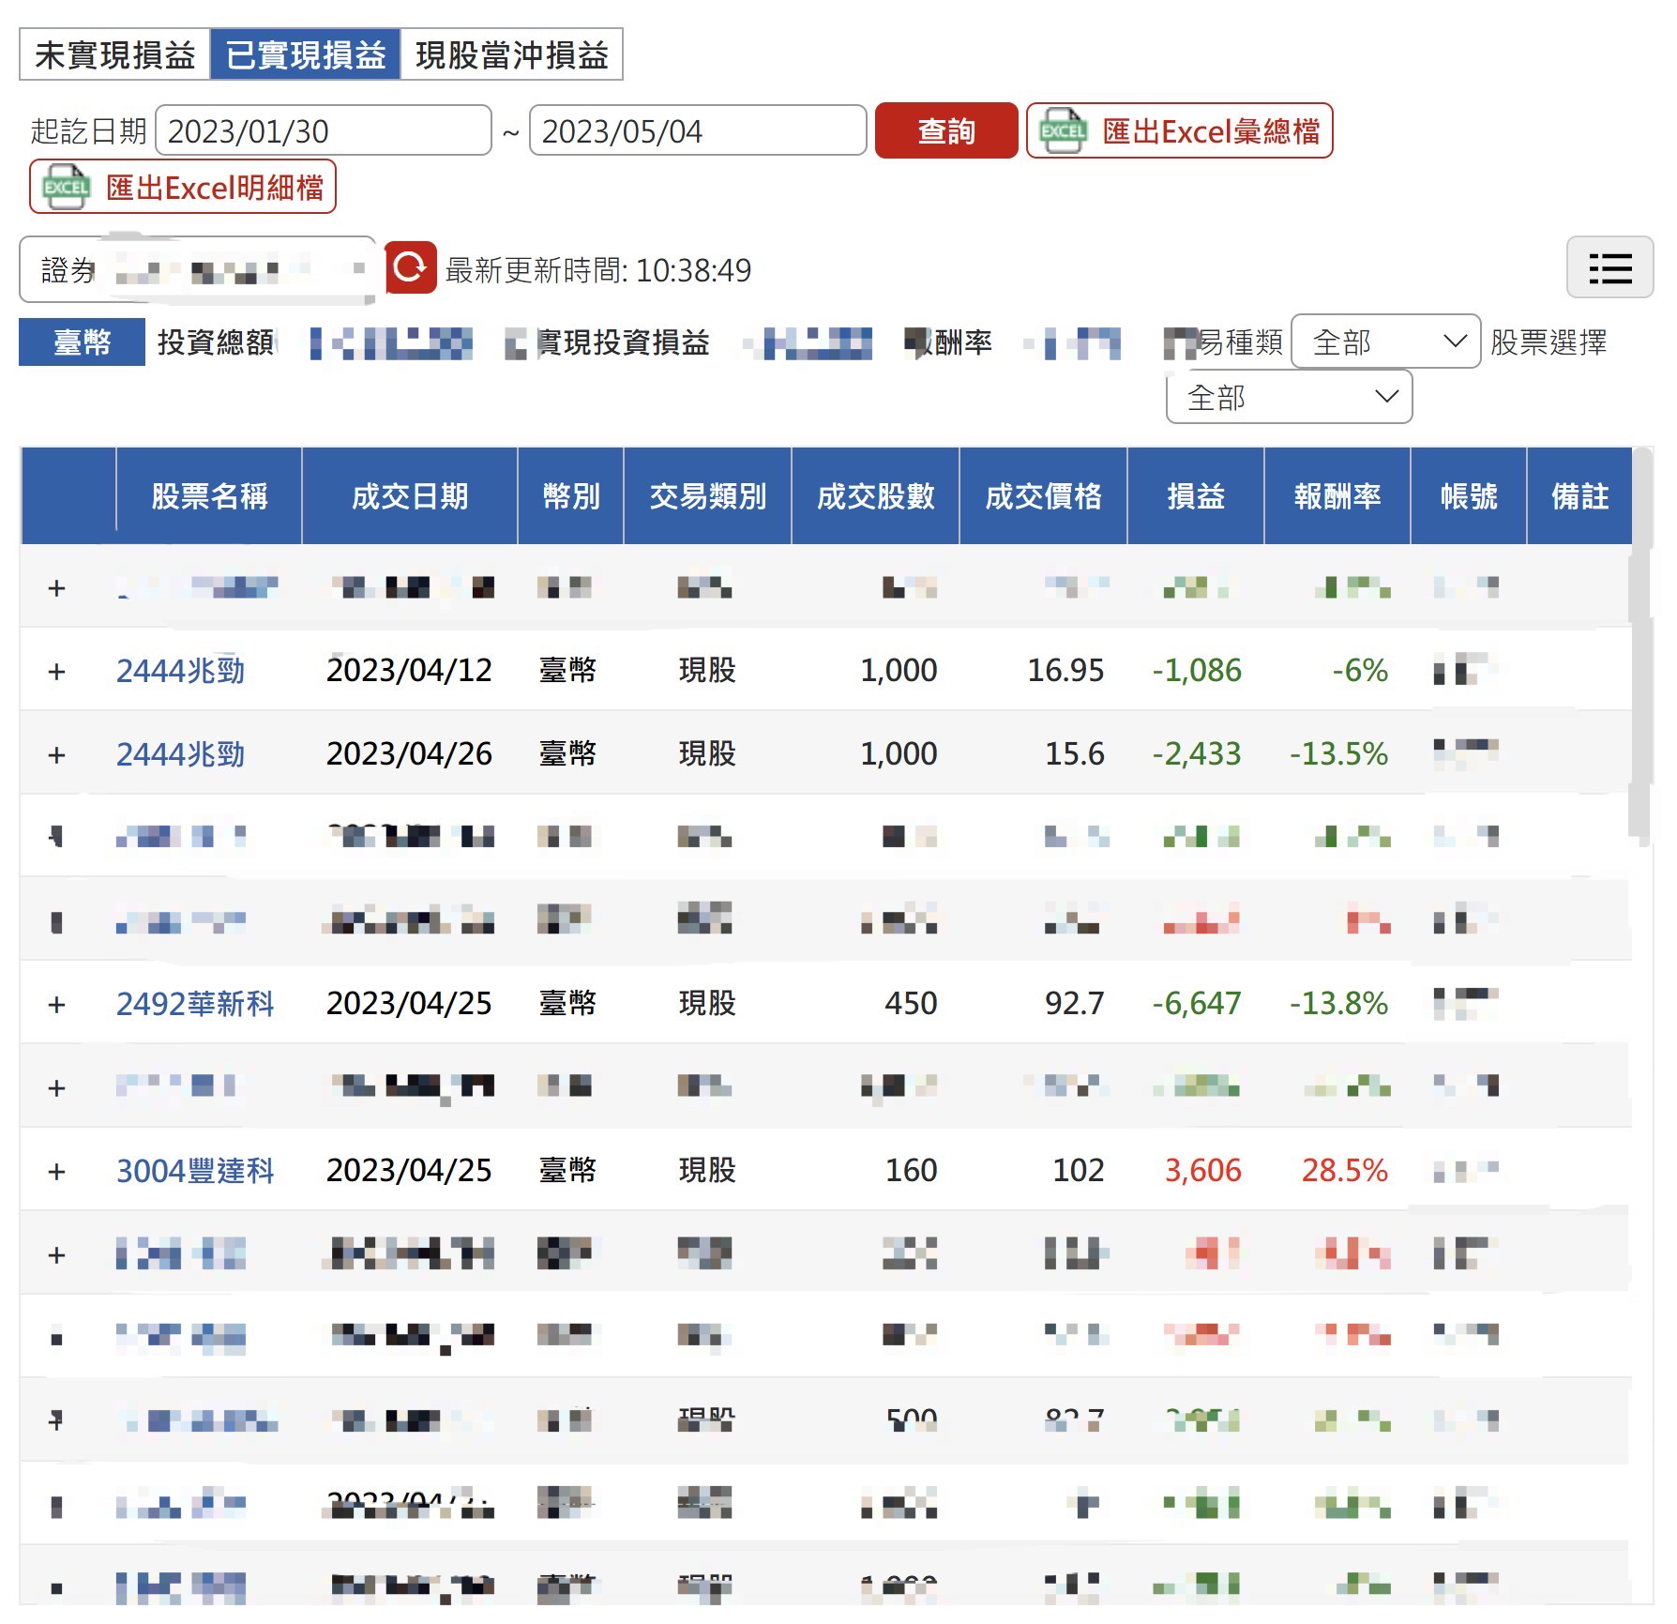
Task: Expand the 2492華新科 row
Action: click(x=57, y=1004)
